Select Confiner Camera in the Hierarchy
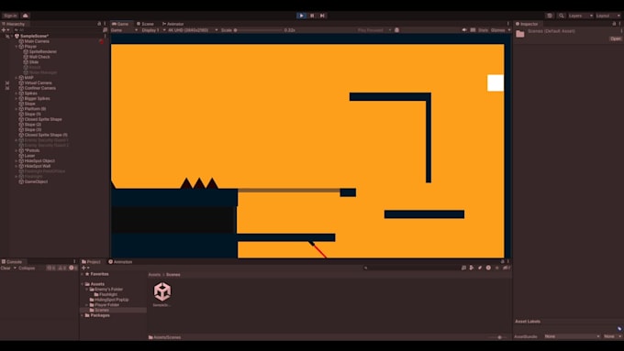 39,88
